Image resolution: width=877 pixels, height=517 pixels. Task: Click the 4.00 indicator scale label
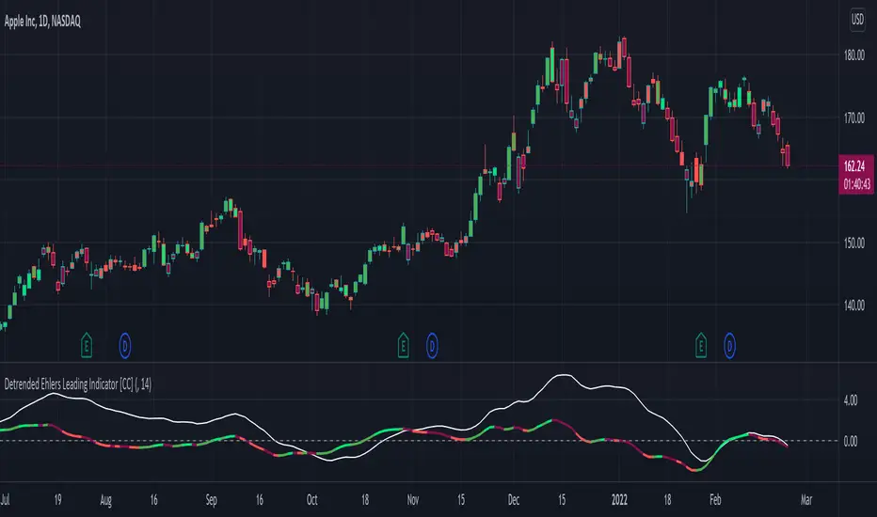click(850, 400)
